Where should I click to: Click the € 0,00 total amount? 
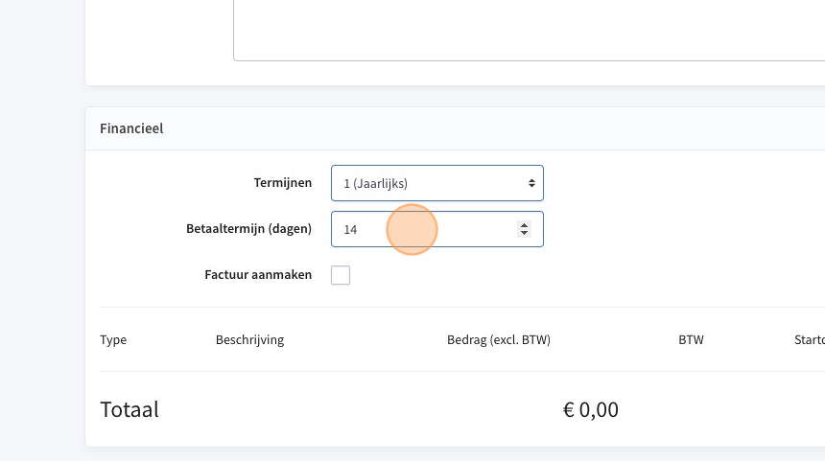(x=591, y=409)
